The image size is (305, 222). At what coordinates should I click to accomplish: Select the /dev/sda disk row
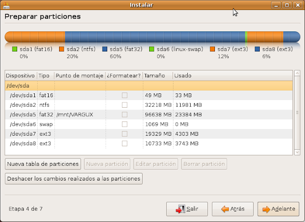149,86
